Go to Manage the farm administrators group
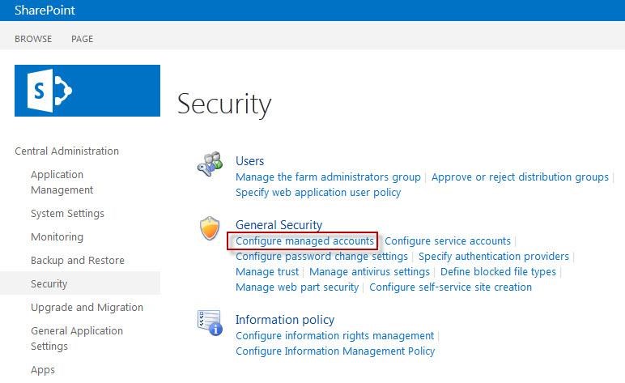 click(328, 177)
